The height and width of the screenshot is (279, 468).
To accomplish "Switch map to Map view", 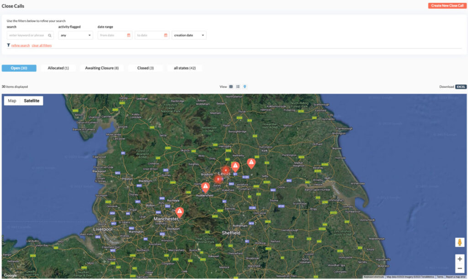I will coord(12,100).
